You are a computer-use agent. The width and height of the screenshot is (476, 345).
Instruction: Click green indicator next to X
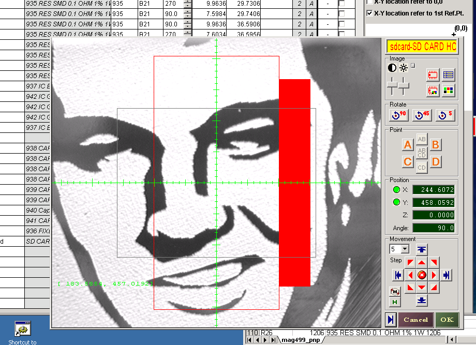tap(396, 190)
